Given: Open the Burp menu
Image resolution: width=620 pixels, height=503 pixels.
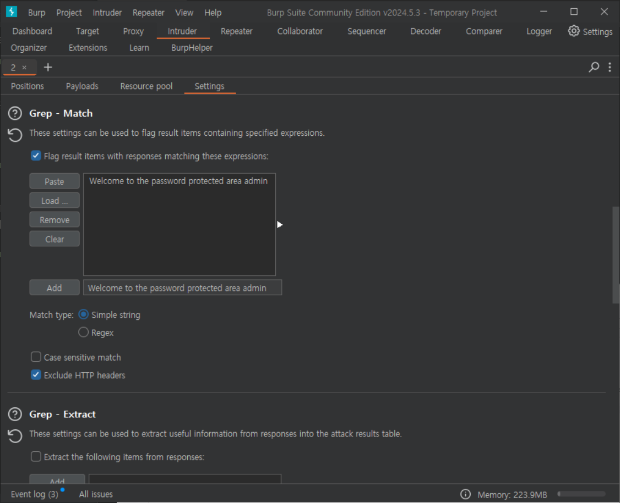Looking at the screenshot, I should (36, 13).
